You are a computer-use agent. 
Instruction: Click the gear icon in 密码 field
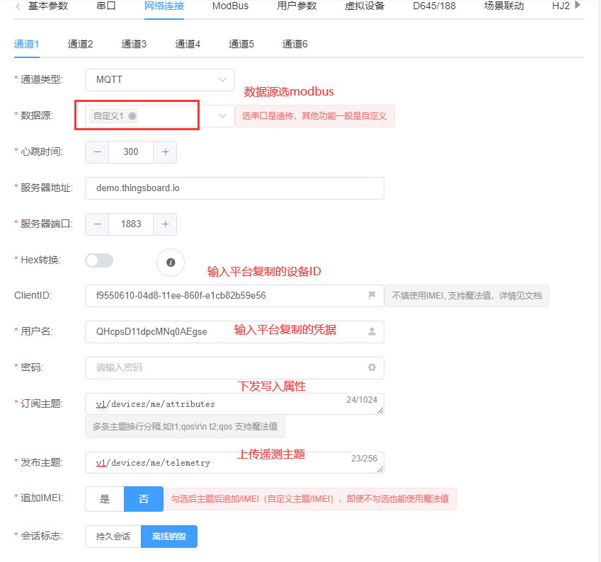(372, 368)
